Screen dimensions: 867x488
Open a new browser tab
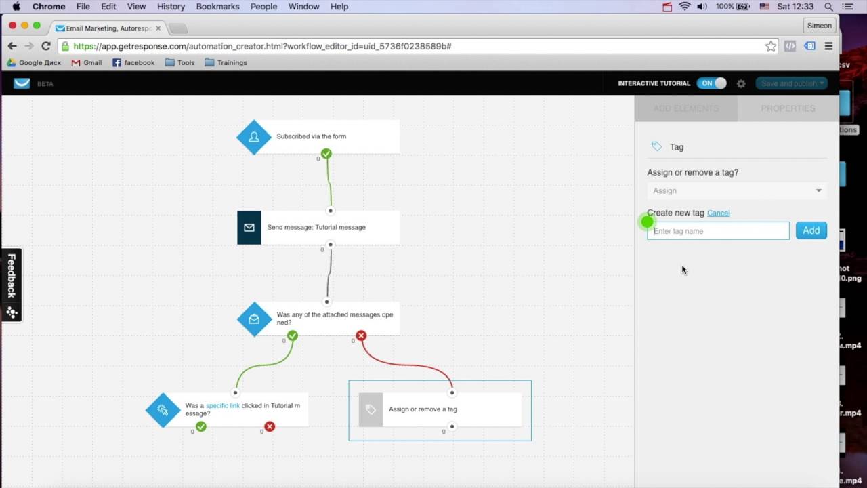pyautogui.click(x=178, y=28)
